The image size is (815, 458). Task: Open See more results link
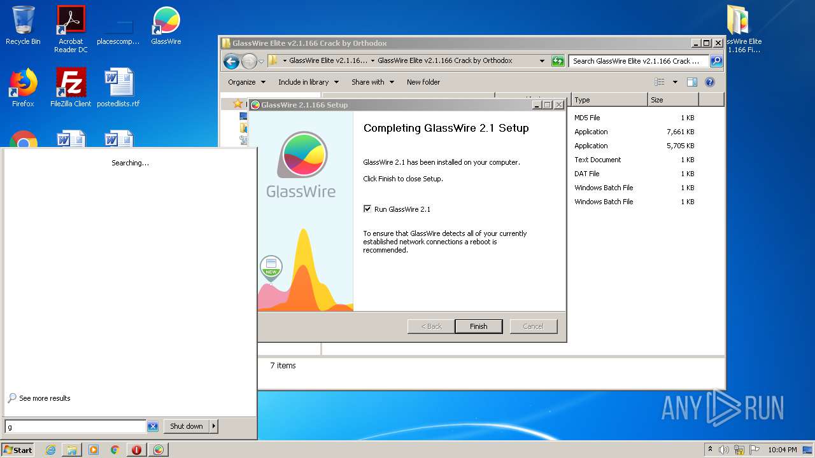45,398
